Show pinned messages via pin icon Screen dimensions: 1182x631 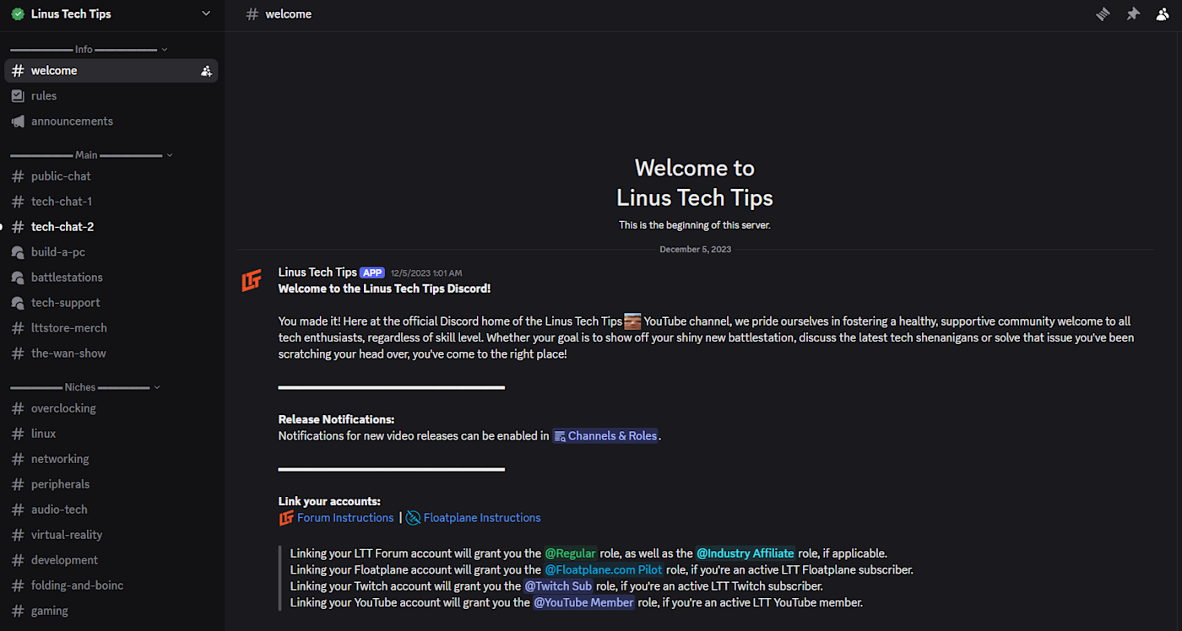[x=1133, y=13]
